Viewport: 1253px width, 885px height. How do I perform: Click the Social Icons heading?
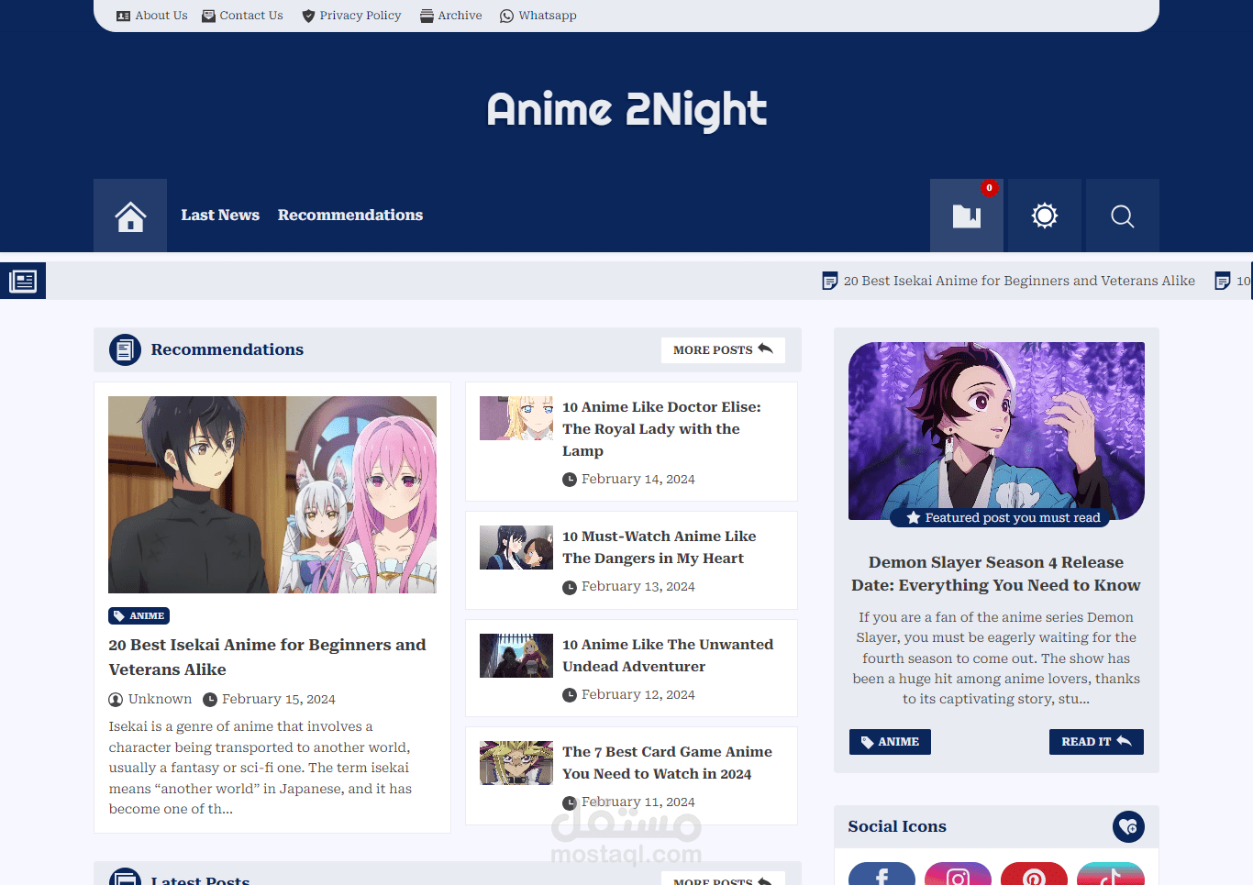[x=897, y=826]
